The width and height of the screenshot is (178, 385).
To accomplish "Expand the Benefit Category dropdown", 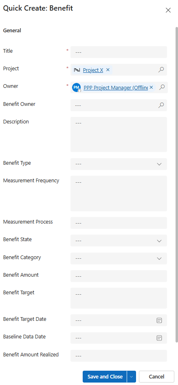I will click(119, 258).
